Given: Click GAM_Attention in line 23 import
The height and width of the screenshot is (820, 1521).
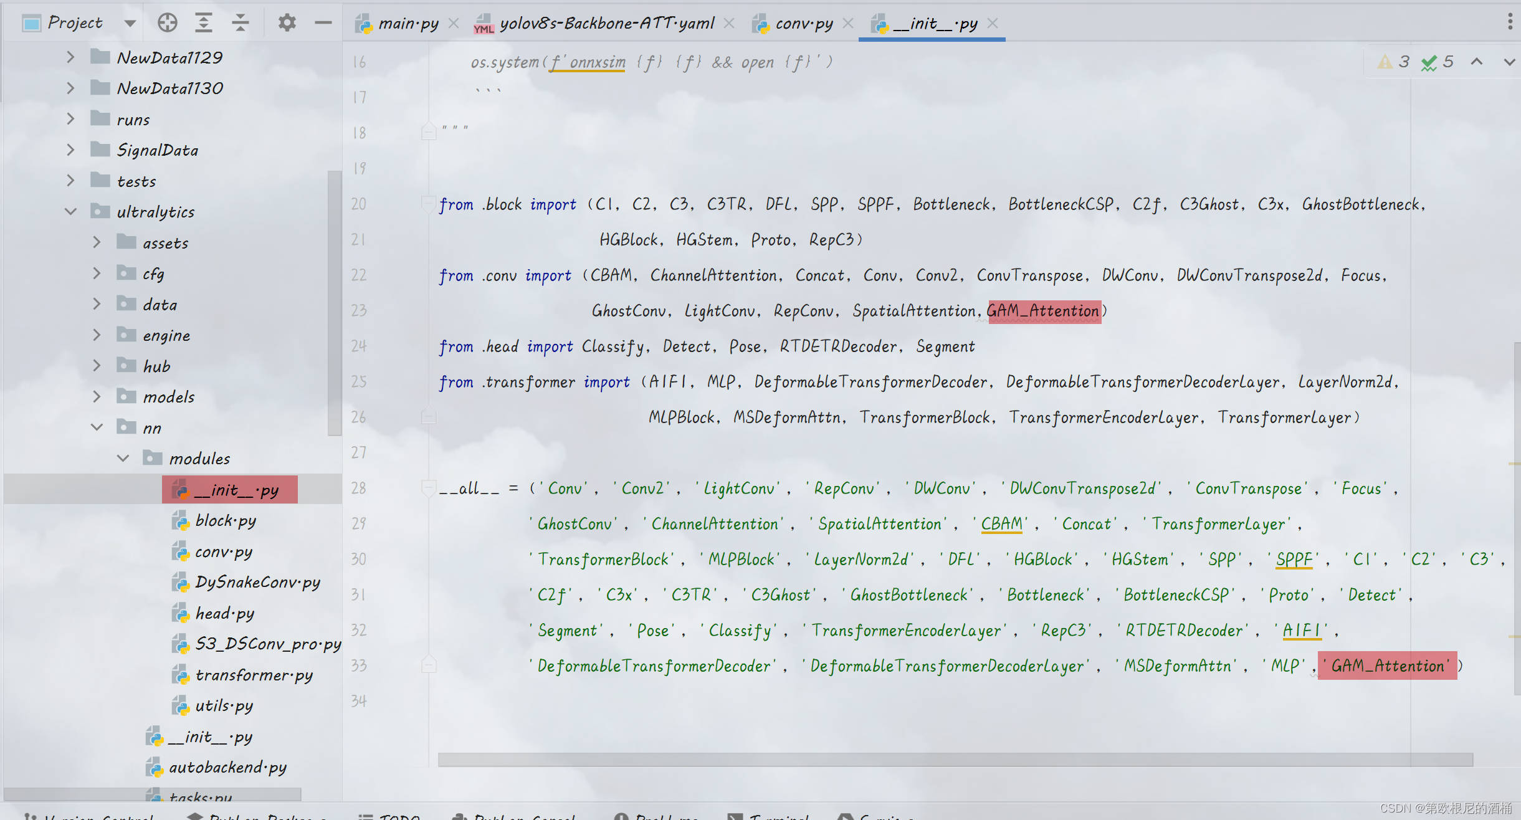Looking at the screenshot, I should (x=1044, y=311).
